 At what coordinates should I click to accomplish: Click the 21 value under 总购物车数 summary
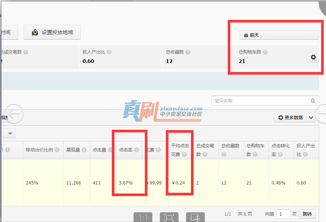242,61
